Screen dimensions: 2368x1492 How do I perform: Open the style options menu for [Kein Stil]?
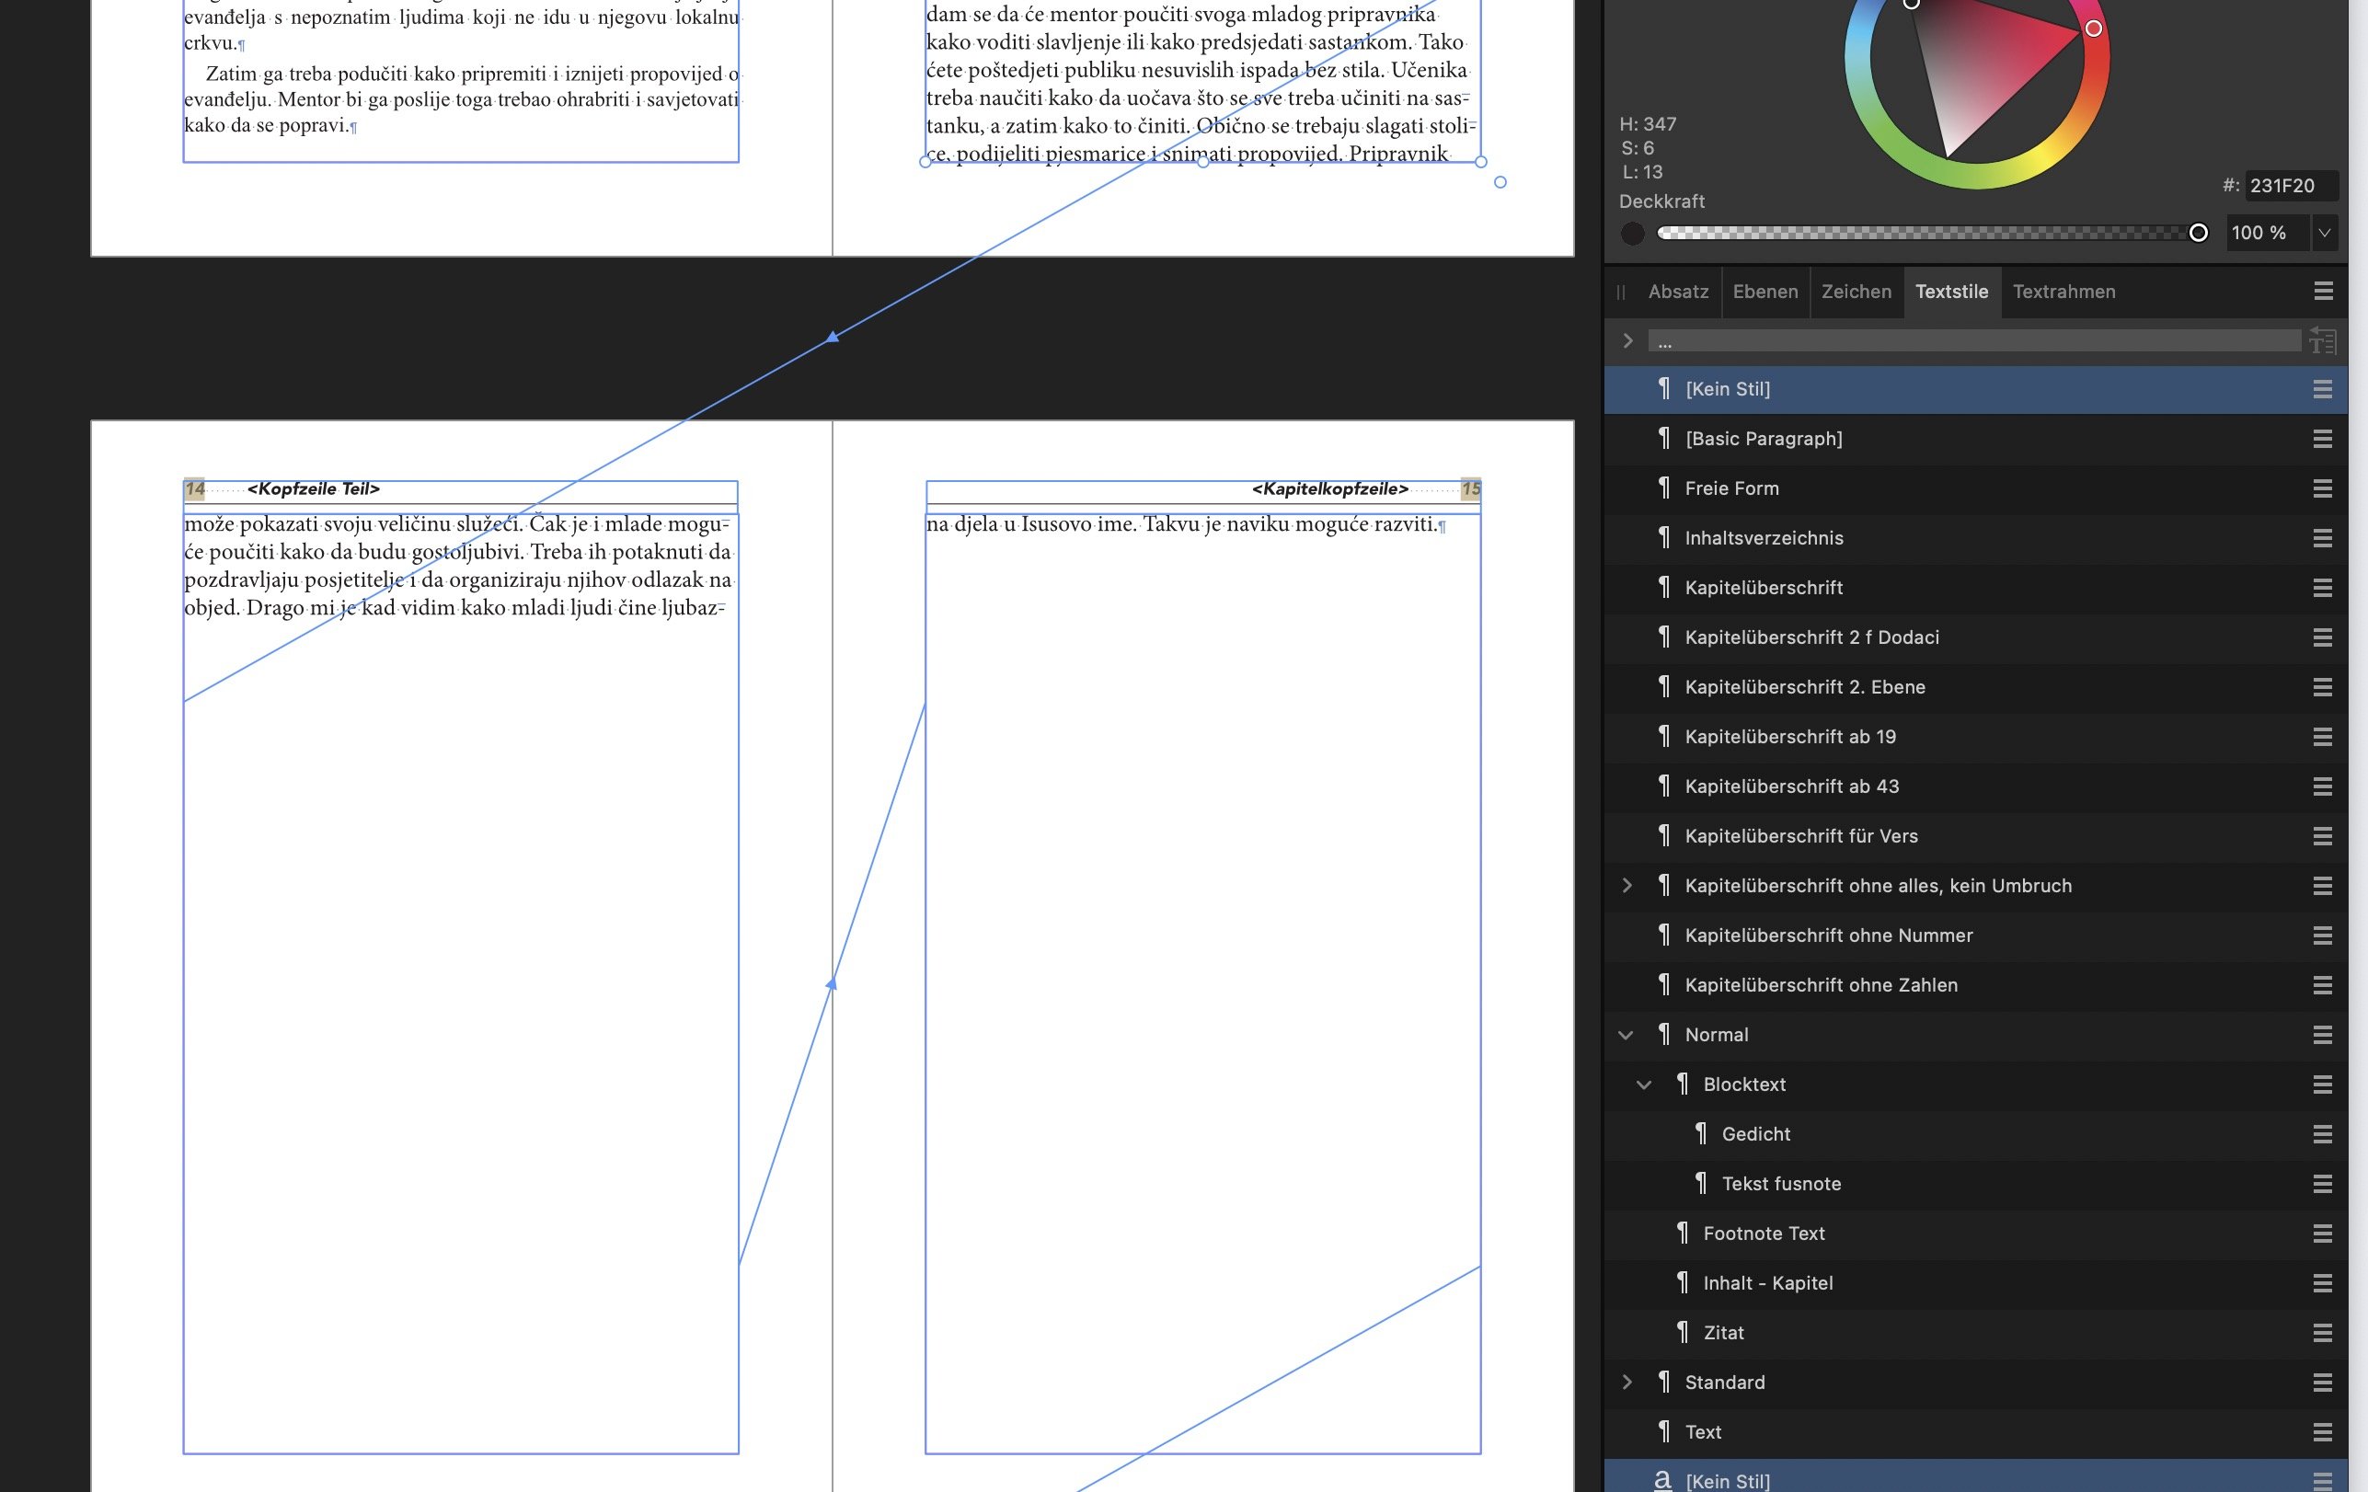2323,389
